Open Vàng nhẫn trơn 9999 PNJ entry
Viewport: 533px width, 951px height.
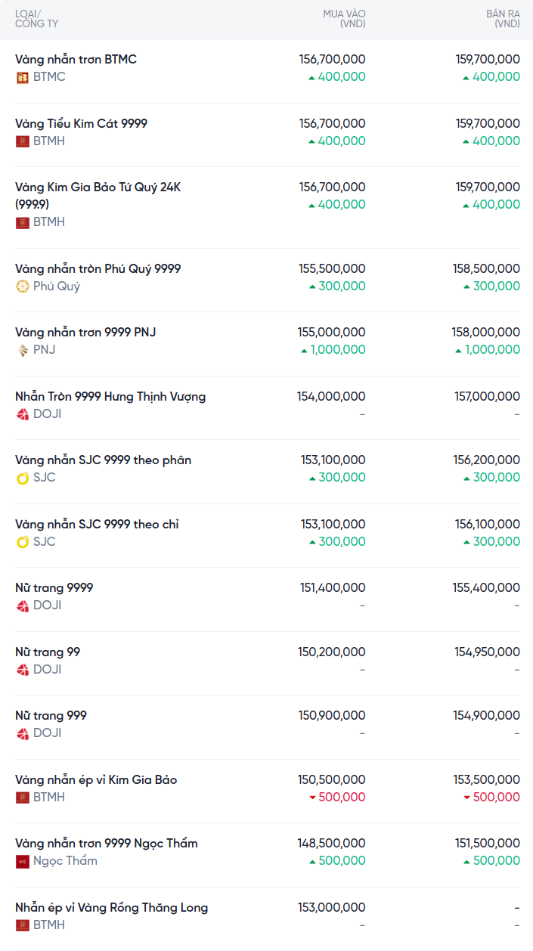85,332
